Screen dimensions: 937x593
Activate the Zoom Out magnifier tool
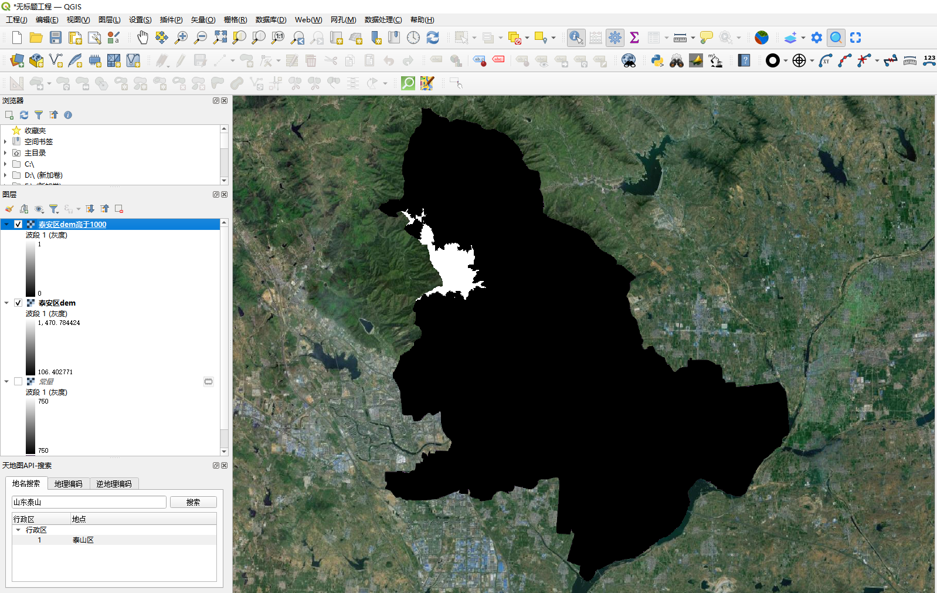(201, 38)
